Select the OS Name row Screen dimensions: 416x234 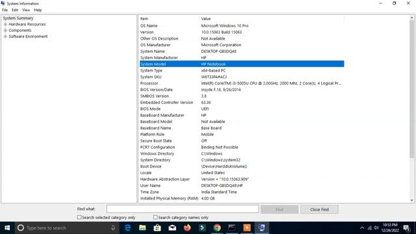(242, 26)
